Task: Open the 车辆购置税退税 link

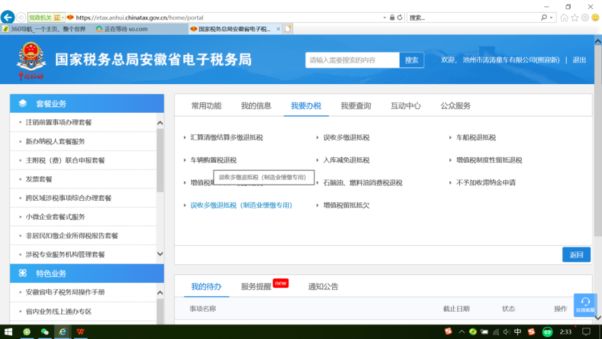Action: click(213, 160)
